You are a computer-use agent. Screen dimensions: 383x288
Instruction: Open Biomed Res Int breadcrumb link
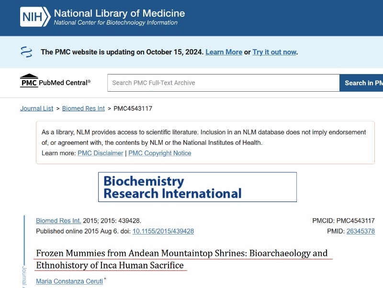coord(83,108)
